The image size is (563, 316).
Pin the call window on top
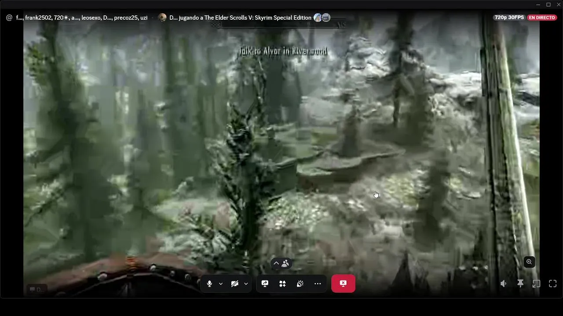point(520,284)
